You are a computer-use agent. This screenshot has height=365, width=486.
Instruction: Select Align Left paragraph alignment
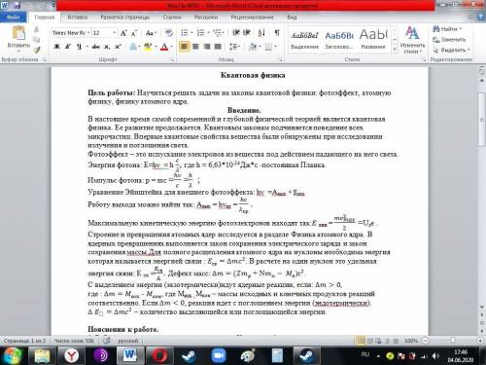click(x=185, y=47)
